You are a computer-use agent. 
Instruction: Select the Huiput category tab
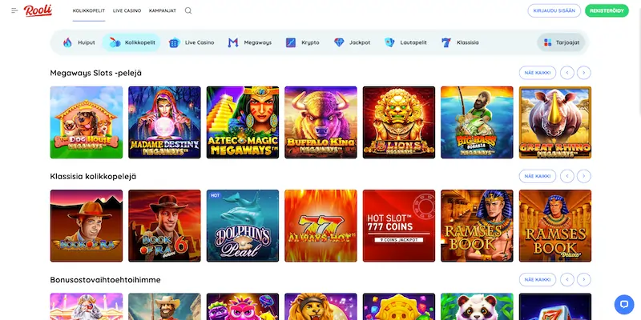click(79, 42)
